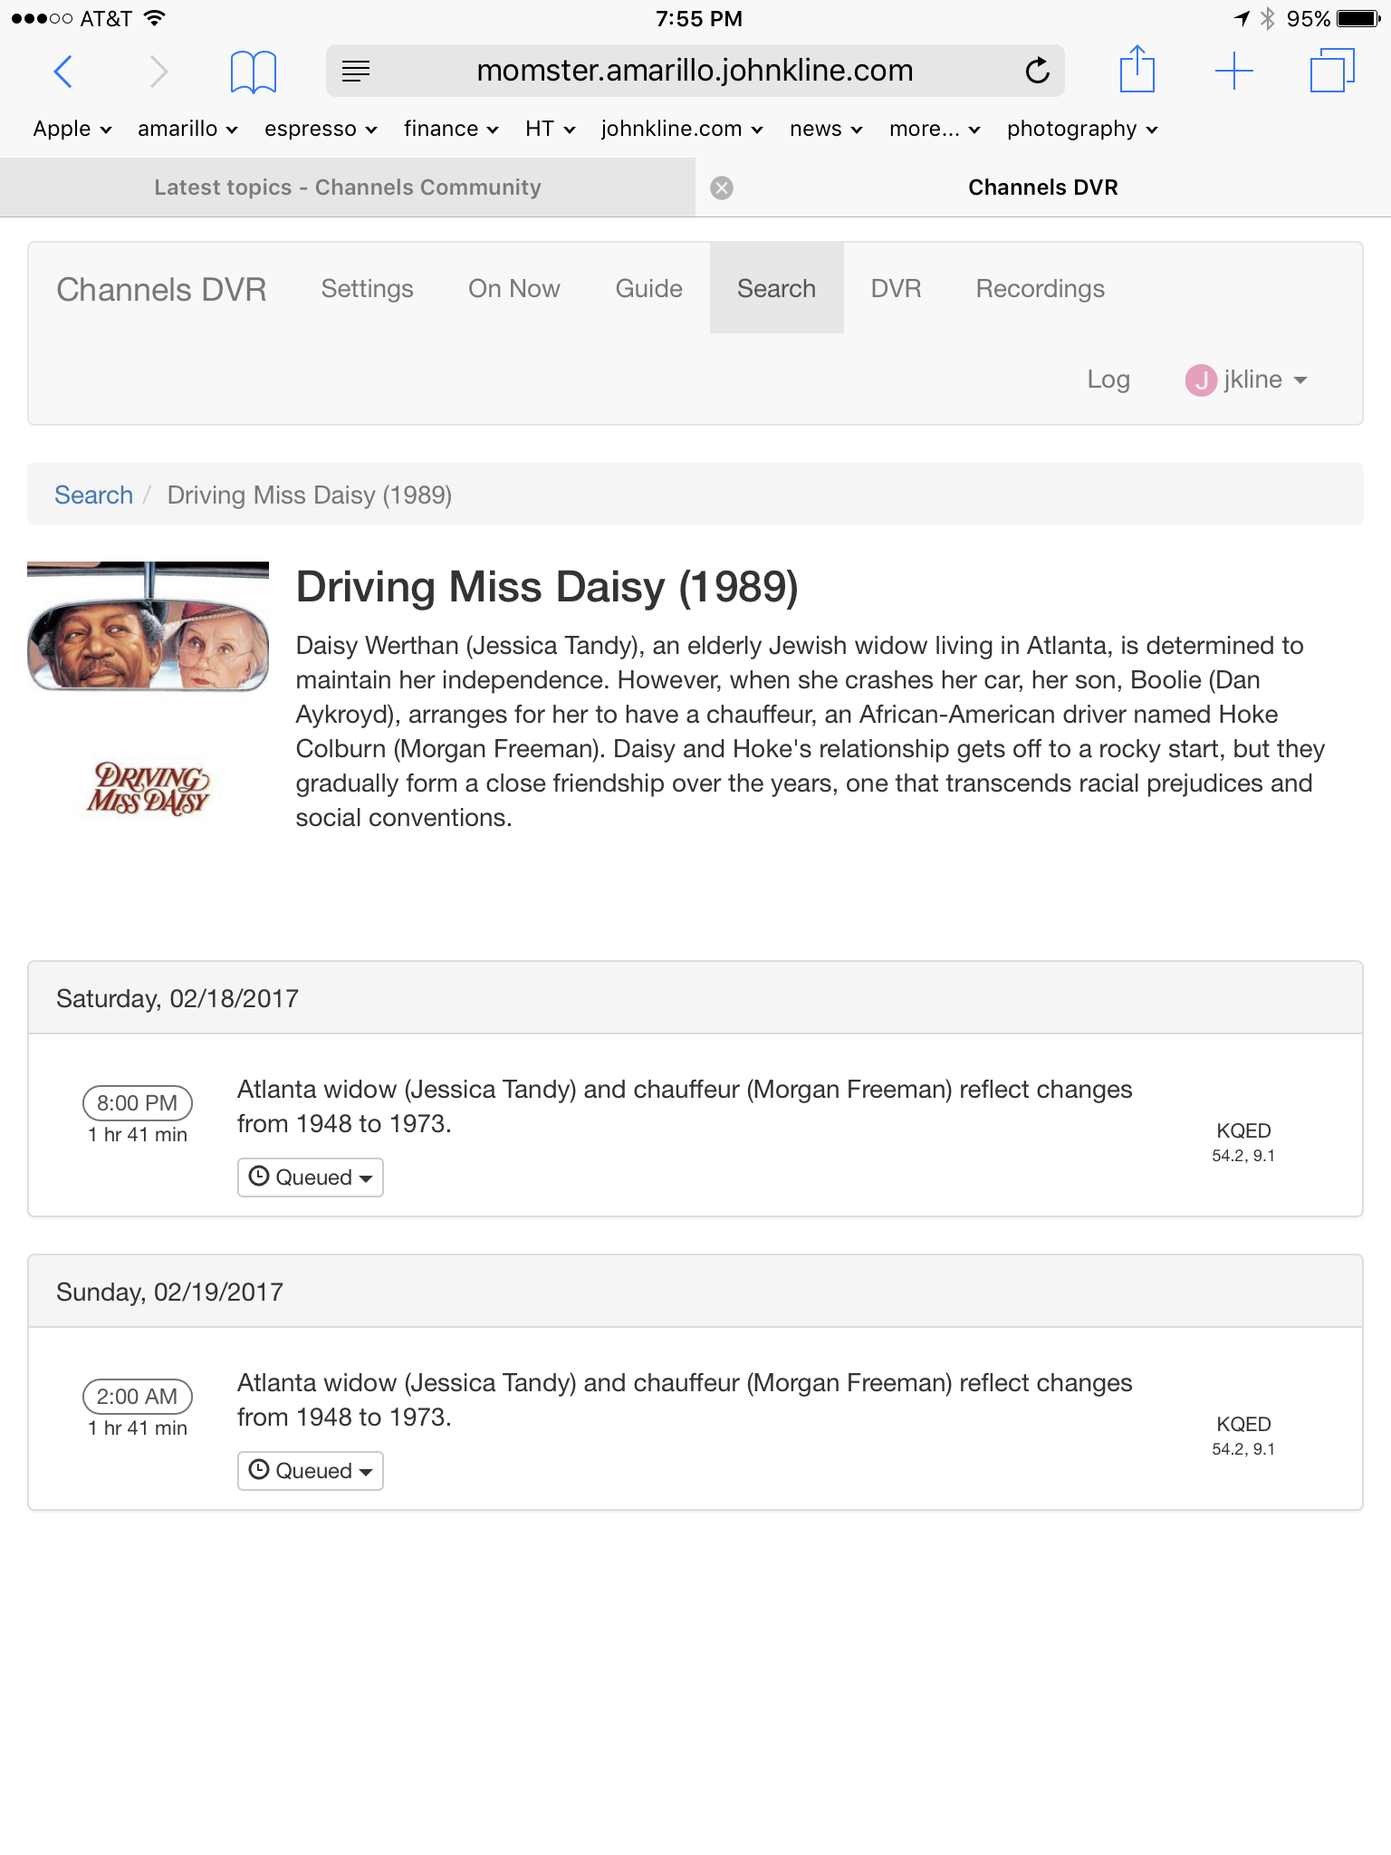Image resolution: width=1391 pixels, height=1855 pixels.
Task: Click the Search breadcrumb link
Action: point(93,495)
